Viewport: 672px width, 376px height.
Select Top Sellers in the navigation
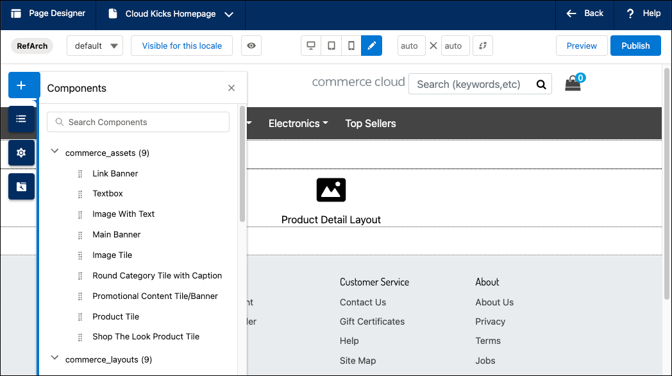pyautogui.click(x=371, y=123)
